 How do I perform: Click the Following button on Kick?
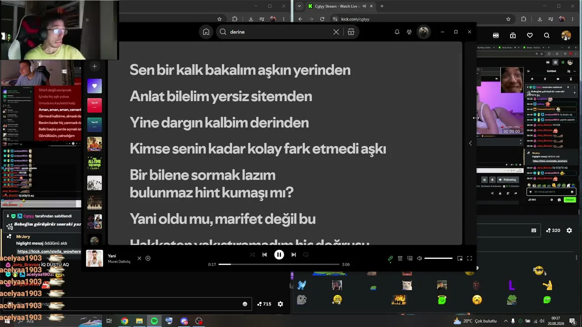(507, 180)
